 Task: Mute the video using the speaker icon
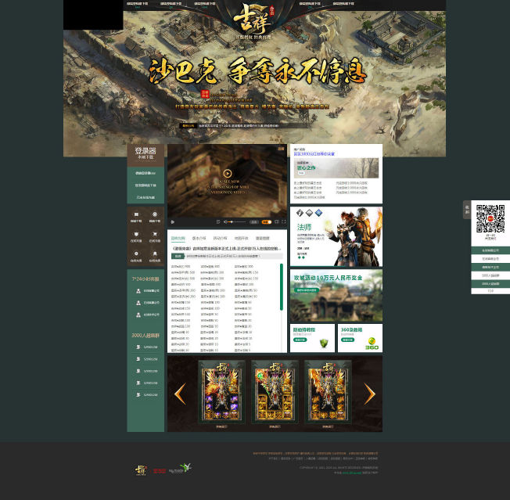(225, 222)
